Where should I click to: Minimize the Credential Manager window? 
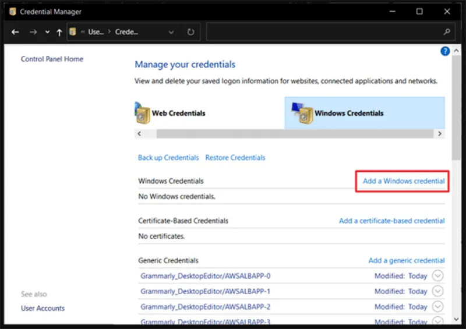point(392,11)
